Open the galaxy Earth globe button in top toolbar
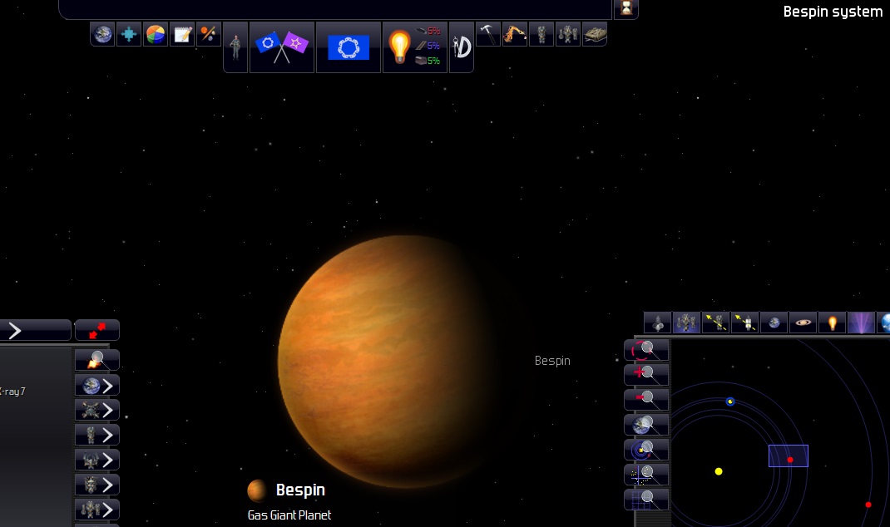The width and height of the screenshot is (890, 527). coord(103,34)
